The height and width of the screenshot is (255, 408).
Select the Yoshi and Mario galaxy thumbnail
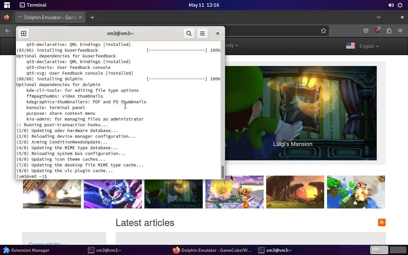(356, 192)
